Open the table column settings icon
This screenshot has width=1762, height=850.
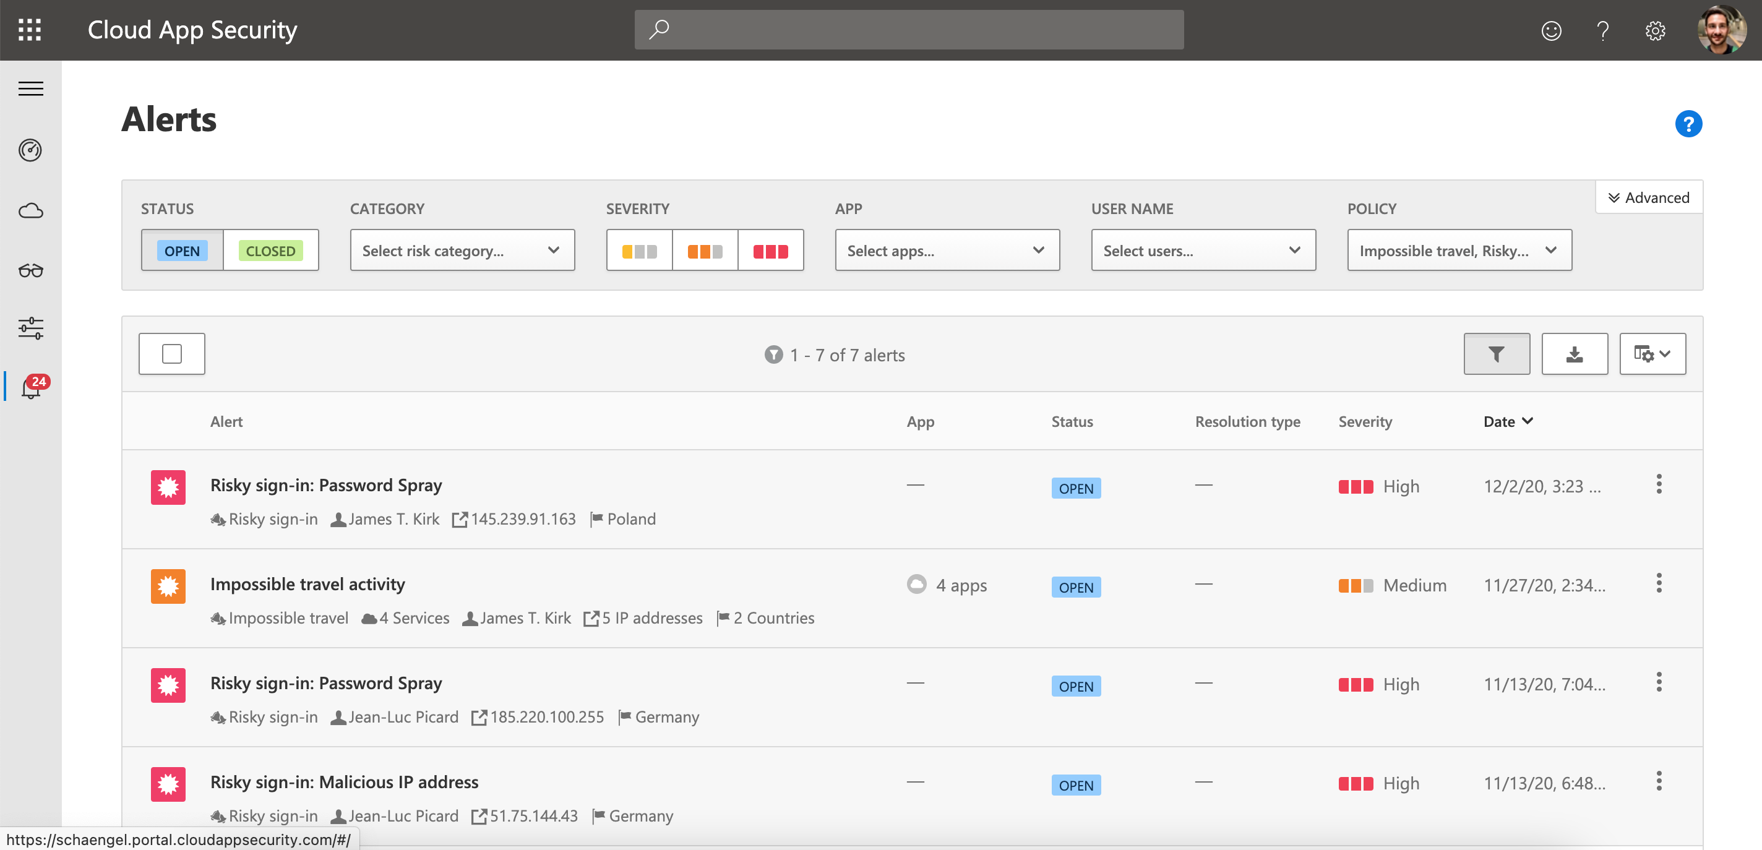click(1652, 353)
